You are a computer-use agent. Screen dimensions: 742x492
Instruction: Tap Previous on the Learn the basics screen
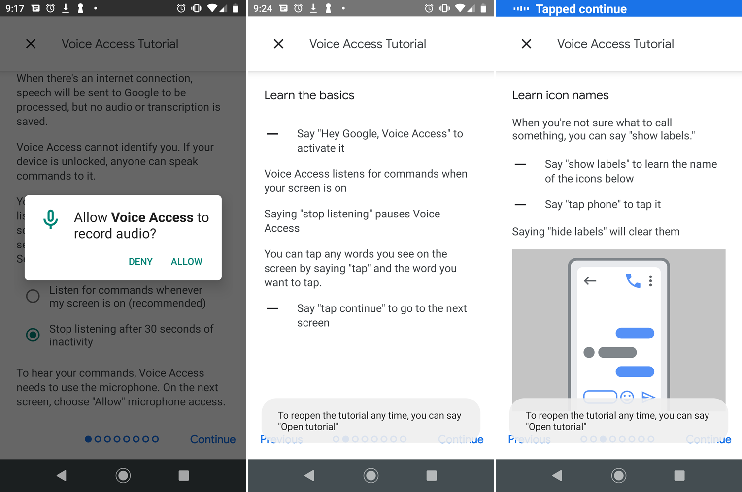[x=281, y=439]
